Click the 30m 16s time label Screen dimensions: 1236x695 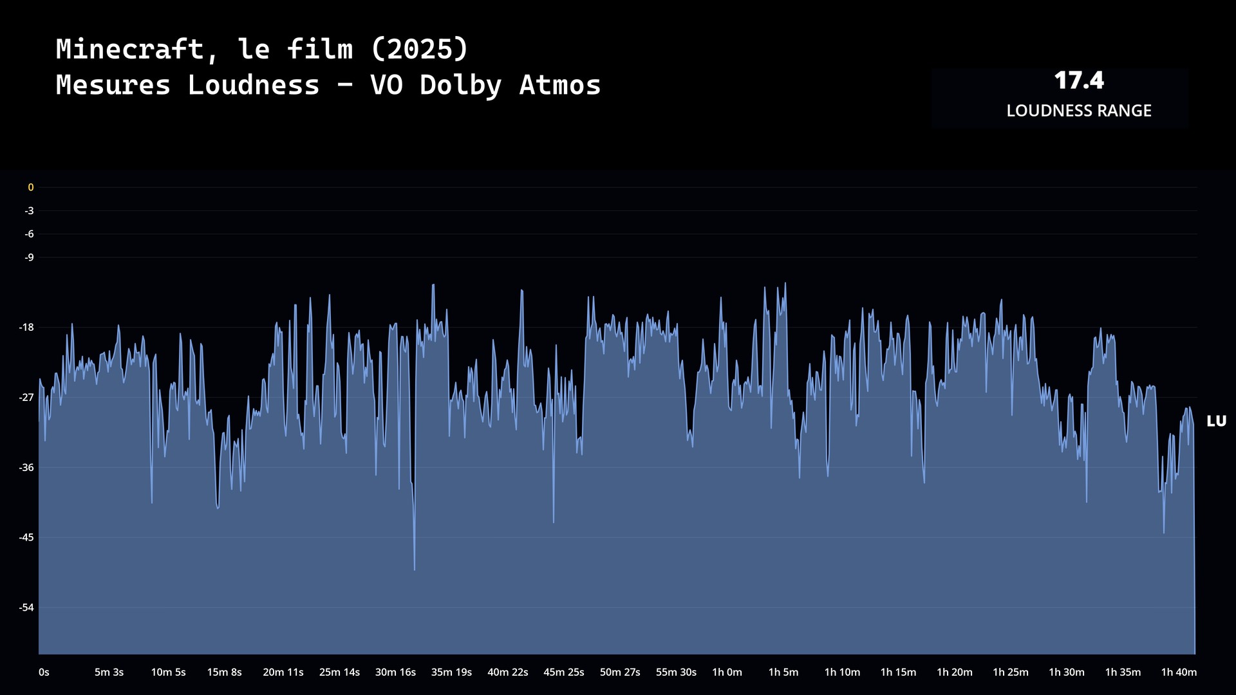pyautogui.click(x=395, y=672)
